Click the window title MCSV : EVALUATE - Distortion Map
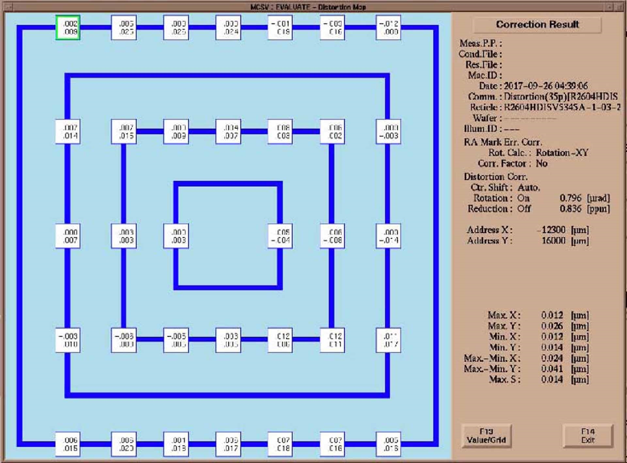 pyautogui.click(x=308, y=7)
